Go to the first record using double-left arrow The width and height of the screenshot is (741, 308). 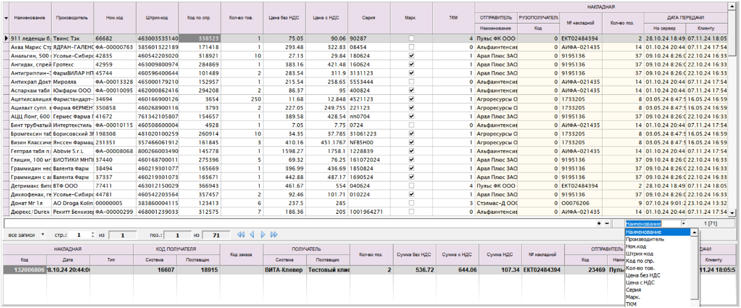[241, 235]
